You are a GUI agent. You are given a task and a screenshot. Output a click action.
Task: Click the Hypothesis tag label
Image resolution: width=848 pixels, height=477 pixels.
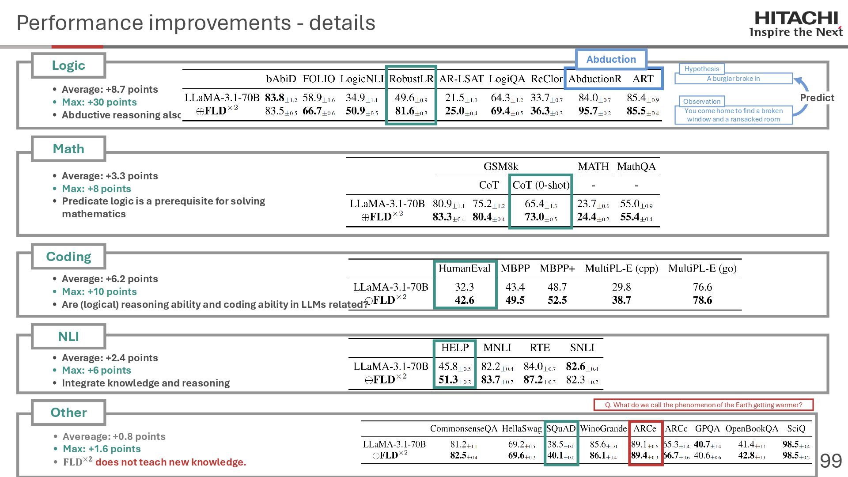coord(701,69)
